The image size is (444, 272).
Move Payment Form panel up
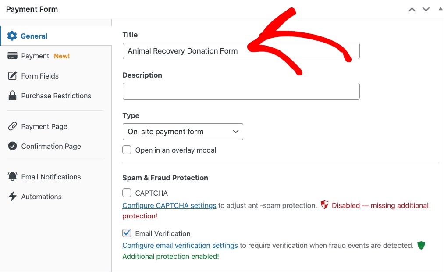point(412,9)
